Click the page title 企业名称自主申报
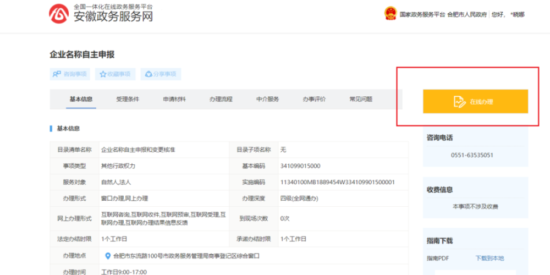Screen dimensions: 550x275 82,54
